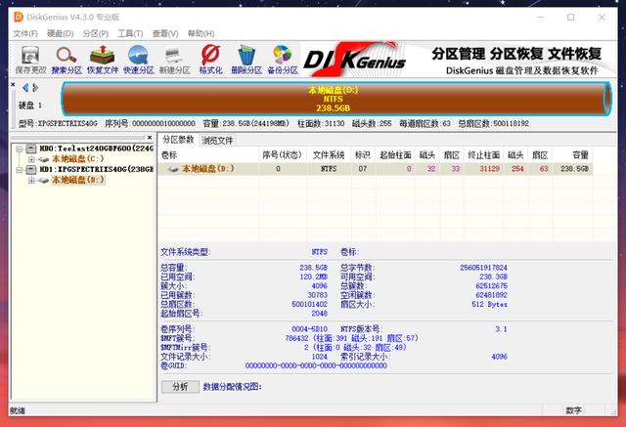This screenshot has height=427, width=626.
Task: Click drive icon in partition table row
Action: coord(173,169)
